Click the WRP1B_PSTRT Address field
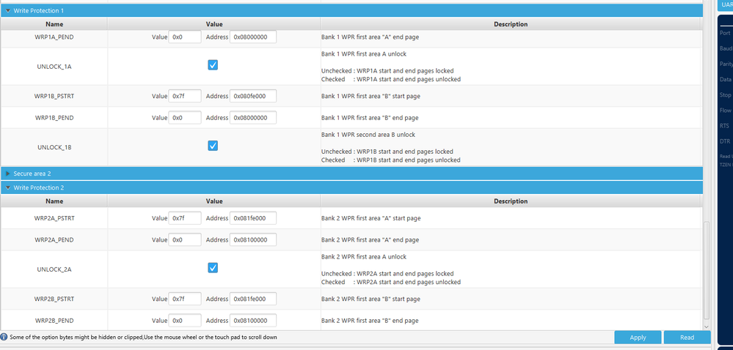This screenshot has width=733, height=350. tap(253, 96)
